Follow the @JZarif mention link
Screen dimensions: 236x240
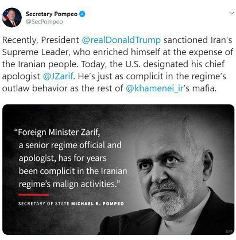(x=58, y=76)
